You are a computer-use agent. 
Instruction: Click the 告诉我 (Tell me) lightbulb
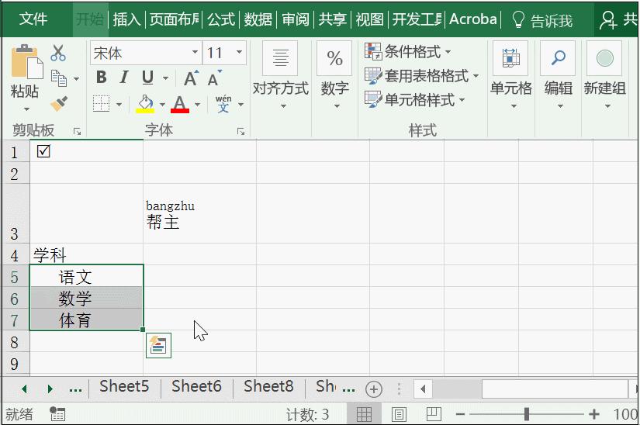point(518,19)
